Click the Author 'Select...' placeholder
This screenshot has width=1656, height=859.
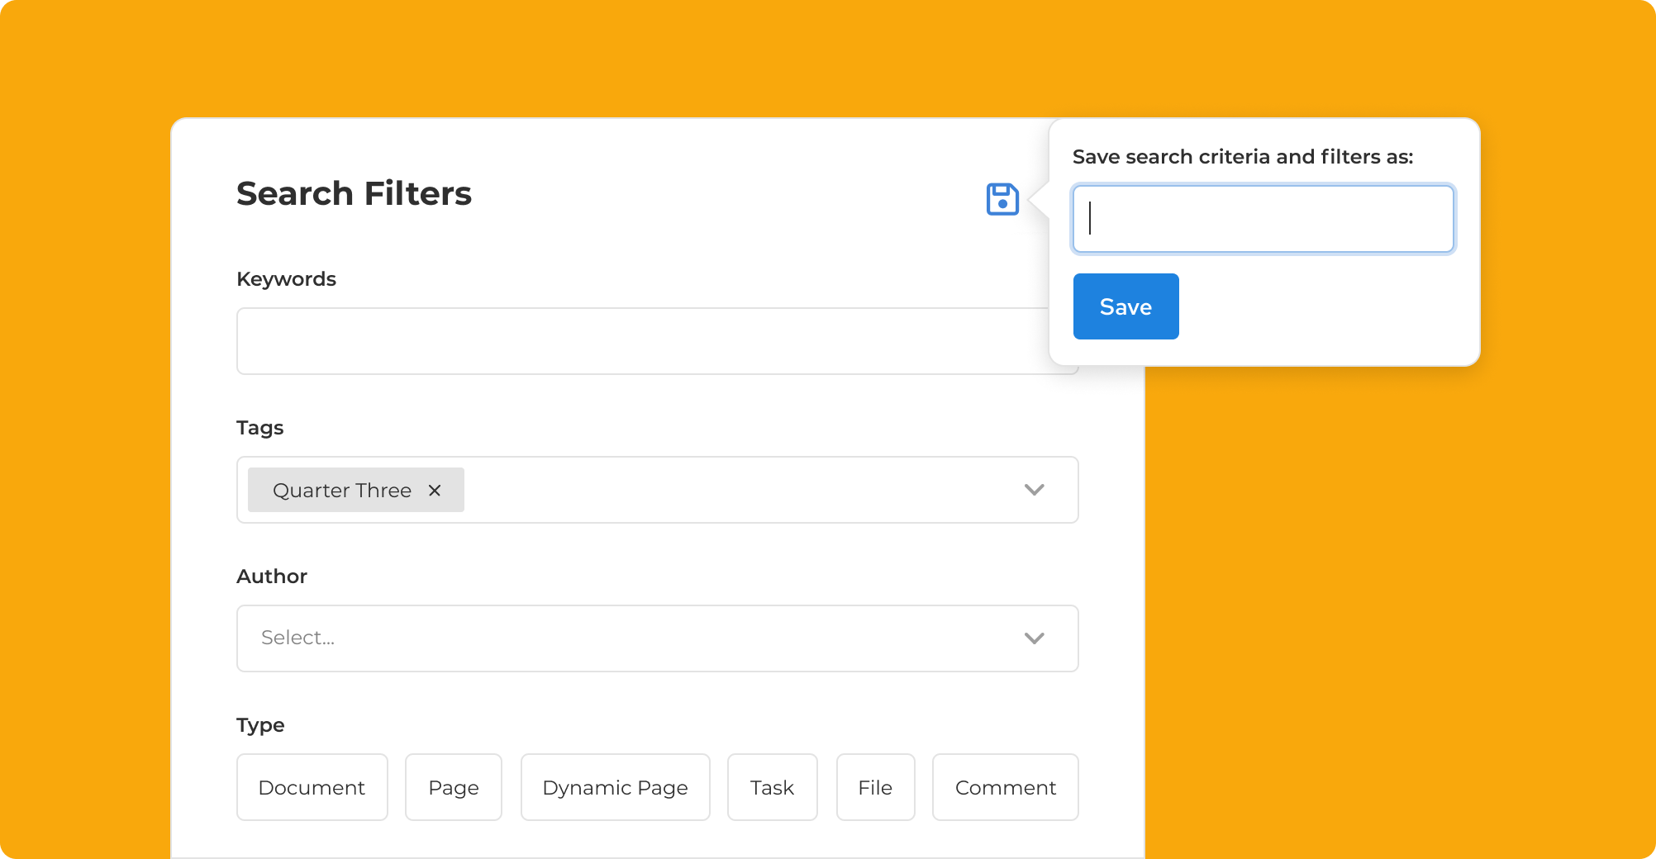(298, 638)
